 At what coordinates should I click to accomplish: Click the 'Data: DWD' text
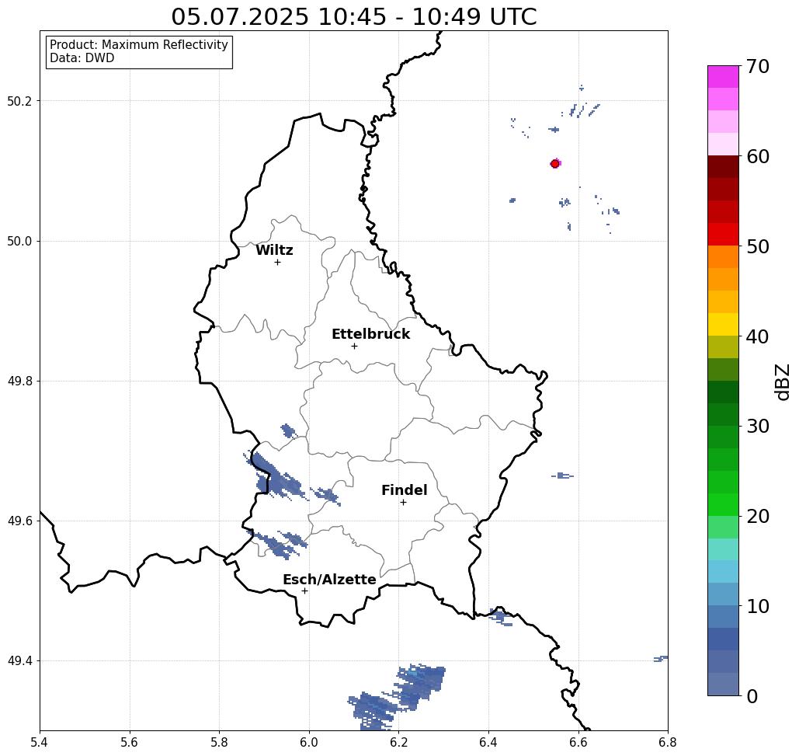[x=82, y=58]
